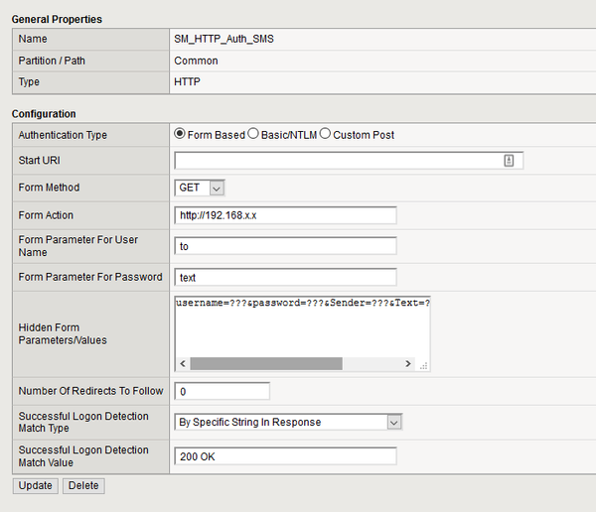Focus the Start URI text field

coord(338,160)
